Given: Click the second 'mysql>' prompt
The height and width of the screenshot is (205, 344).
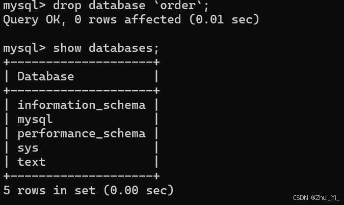Looking at the screenshot, I should 24,48.
